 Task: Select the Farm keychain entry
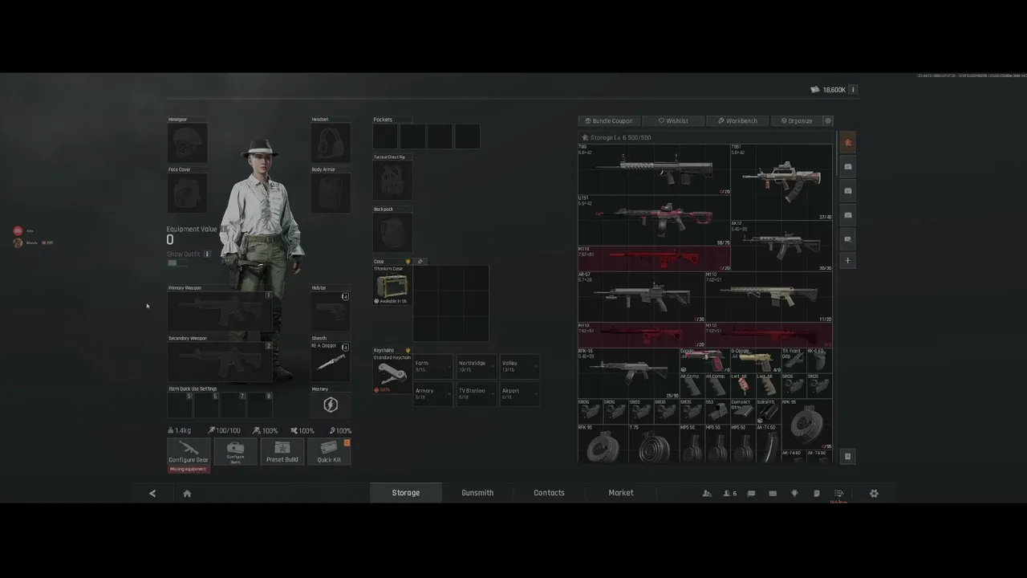pyautogui.click(x=433, y=366)
